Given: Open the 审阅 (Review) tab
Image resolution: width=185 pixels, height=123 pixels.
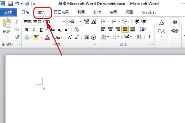Looking at the screenshot, I should tap(113, 12).
